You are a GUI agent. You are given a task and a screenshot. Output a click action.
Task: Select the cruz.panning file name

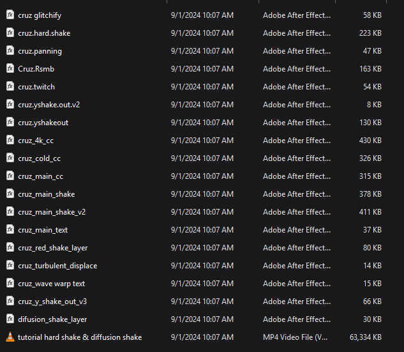tap(40, 50)
